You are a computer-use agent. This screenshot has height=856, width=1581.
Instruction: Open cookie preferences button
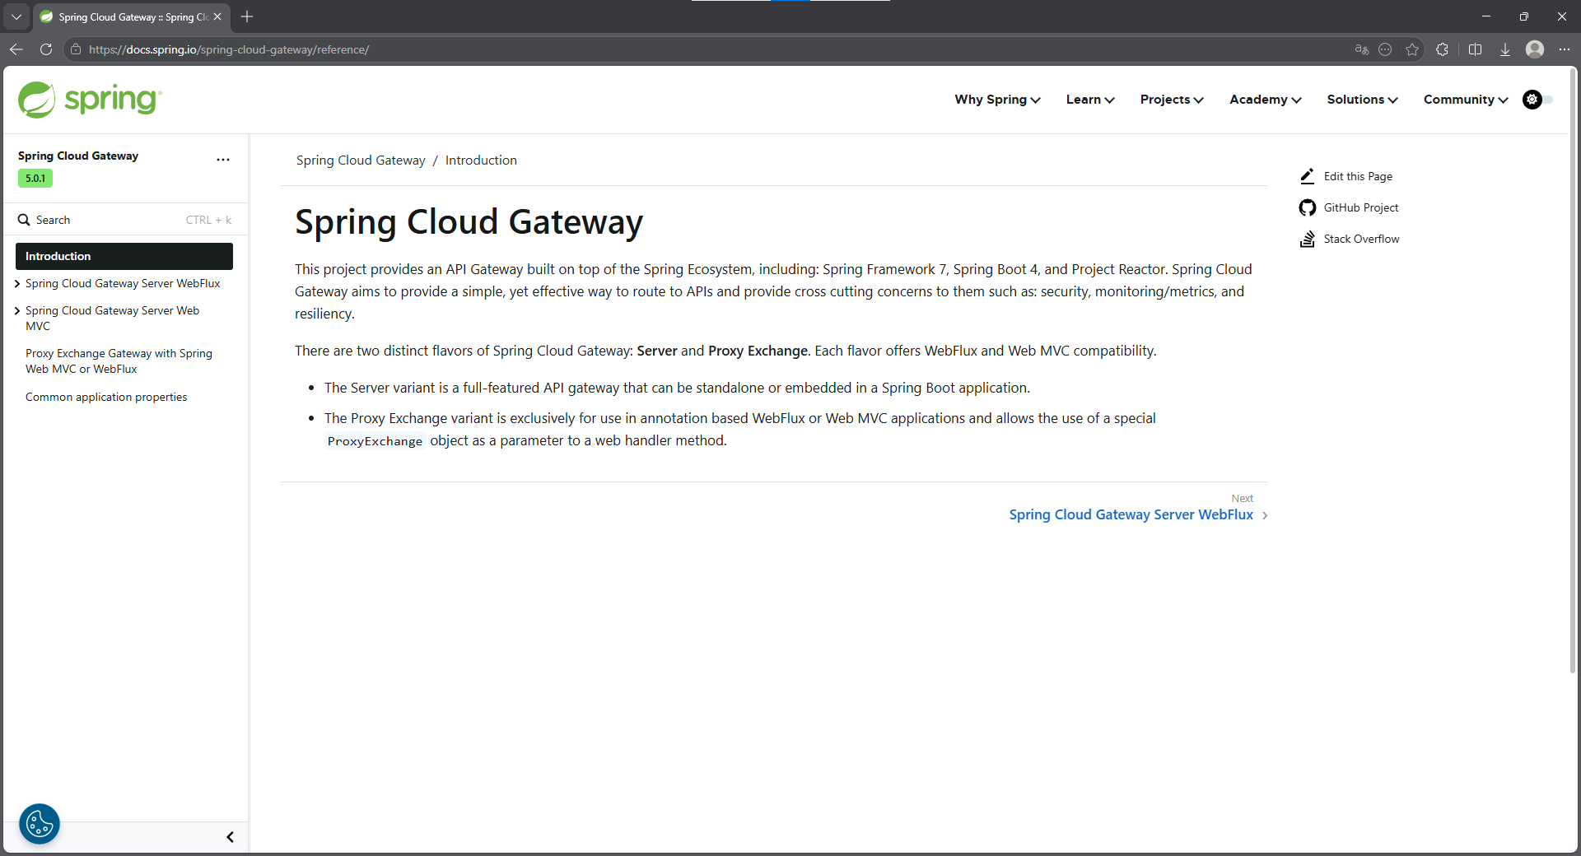click(40, 824)
